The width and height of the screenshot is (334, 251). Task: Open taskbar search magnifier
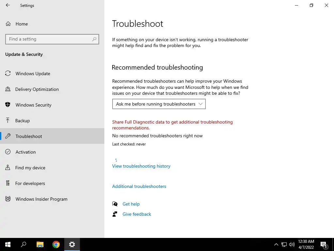(x=23, y=244)
